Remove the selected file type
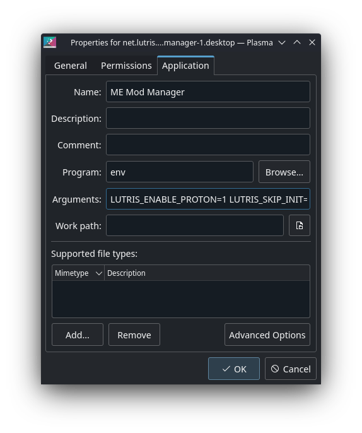The width and height of the screenshot is (362, 433). coord(134,335)
